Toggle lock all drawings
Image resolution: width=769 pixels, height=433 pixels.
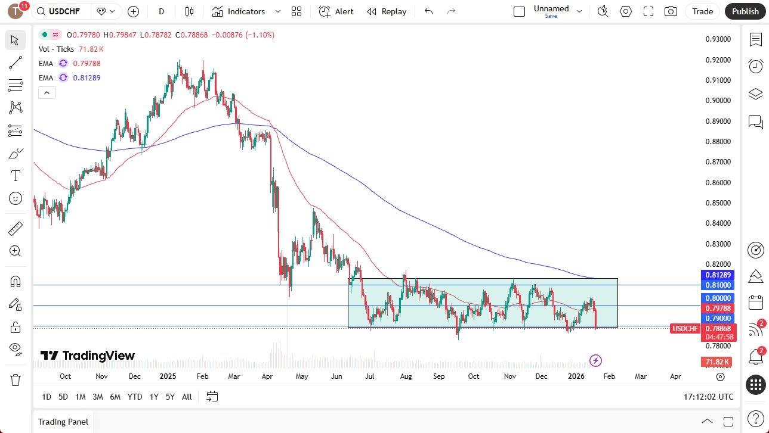click(15, 326)
